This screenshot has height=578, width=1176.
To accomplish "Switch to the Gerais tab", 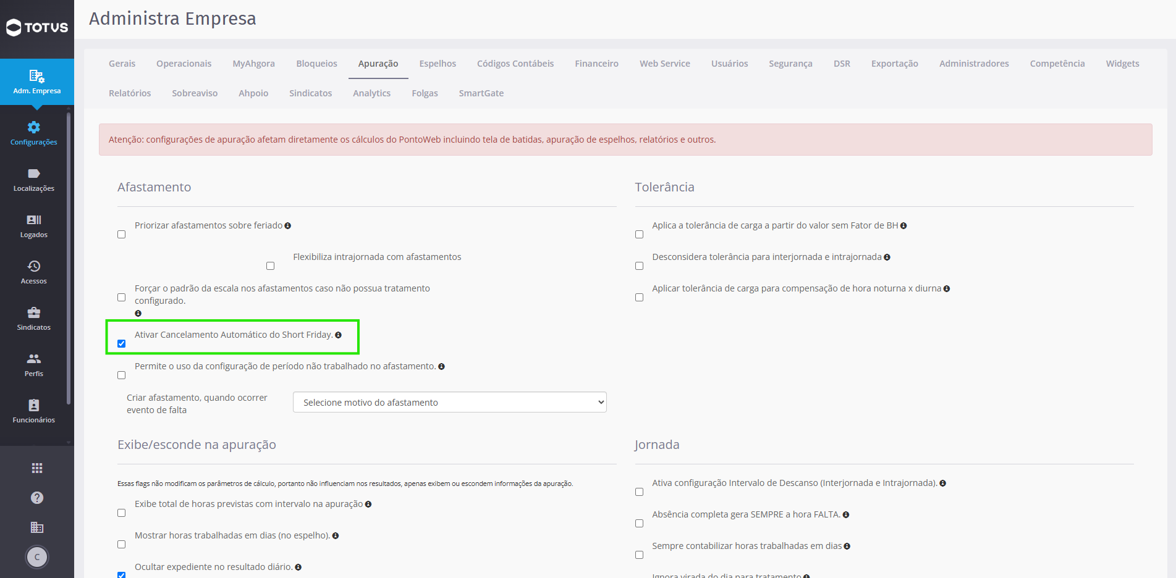I will [122, 64].
